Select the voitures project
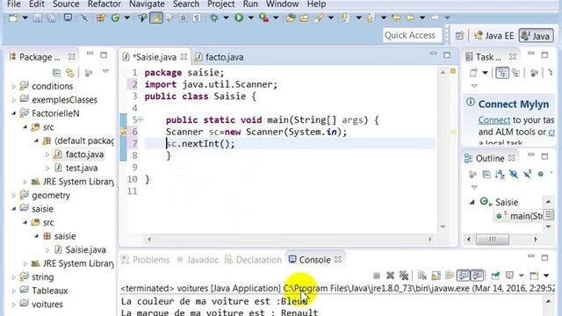This screenshot has height=316, width=562. click(47, 305)
